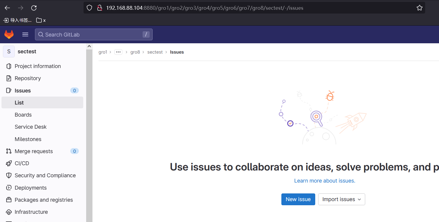Viewport: 439px width, 222px height.
Task: Go to gro8 breadcrumb
Action: (135, 52)
